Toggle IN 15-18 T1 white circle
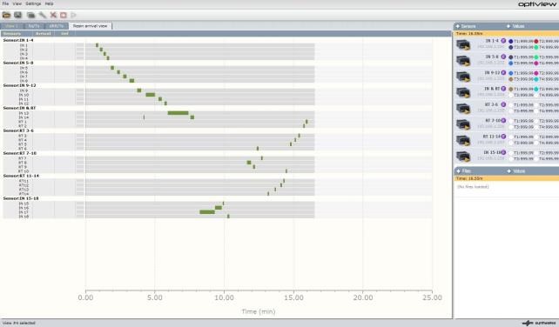Viewport: 559px width, 327px height. [x=510, y=153]
